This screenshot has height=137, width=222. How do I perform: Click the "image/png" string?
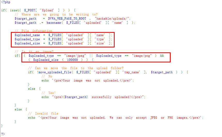142,56
